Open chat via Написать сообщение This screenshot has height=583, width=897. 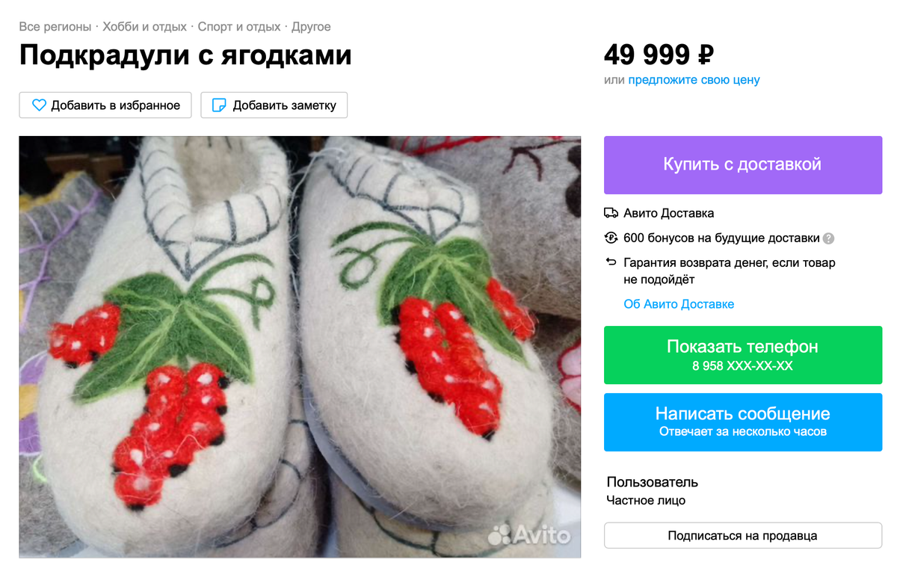[x=743, y=422]
